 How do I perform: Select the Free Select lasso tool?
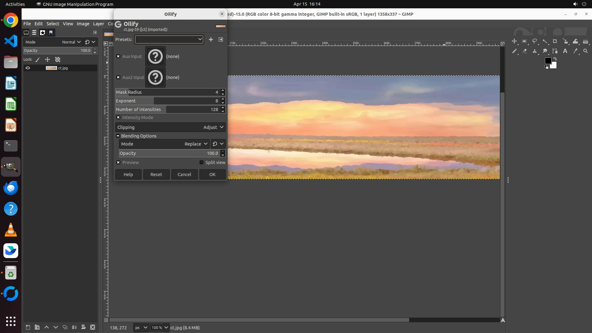(535, 41)
